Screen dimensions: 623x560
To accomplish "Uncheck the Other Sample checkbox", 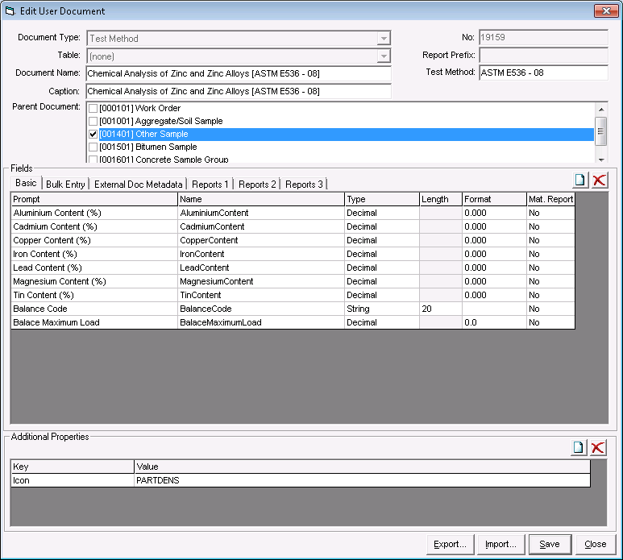I will (x=93, y=135).
